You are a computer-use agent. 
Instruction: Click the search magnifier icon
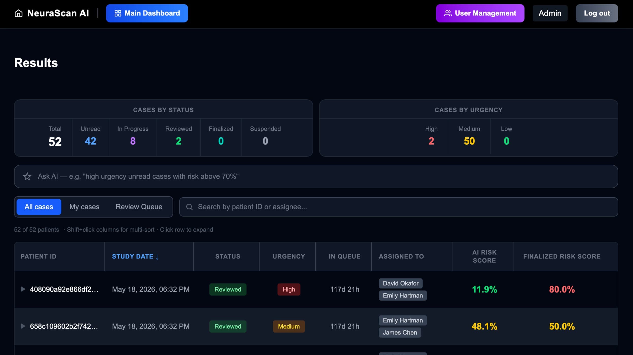point(189,207)
